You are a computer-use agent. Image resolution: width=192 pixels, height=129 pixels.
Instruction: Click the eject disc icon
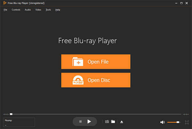122,122
